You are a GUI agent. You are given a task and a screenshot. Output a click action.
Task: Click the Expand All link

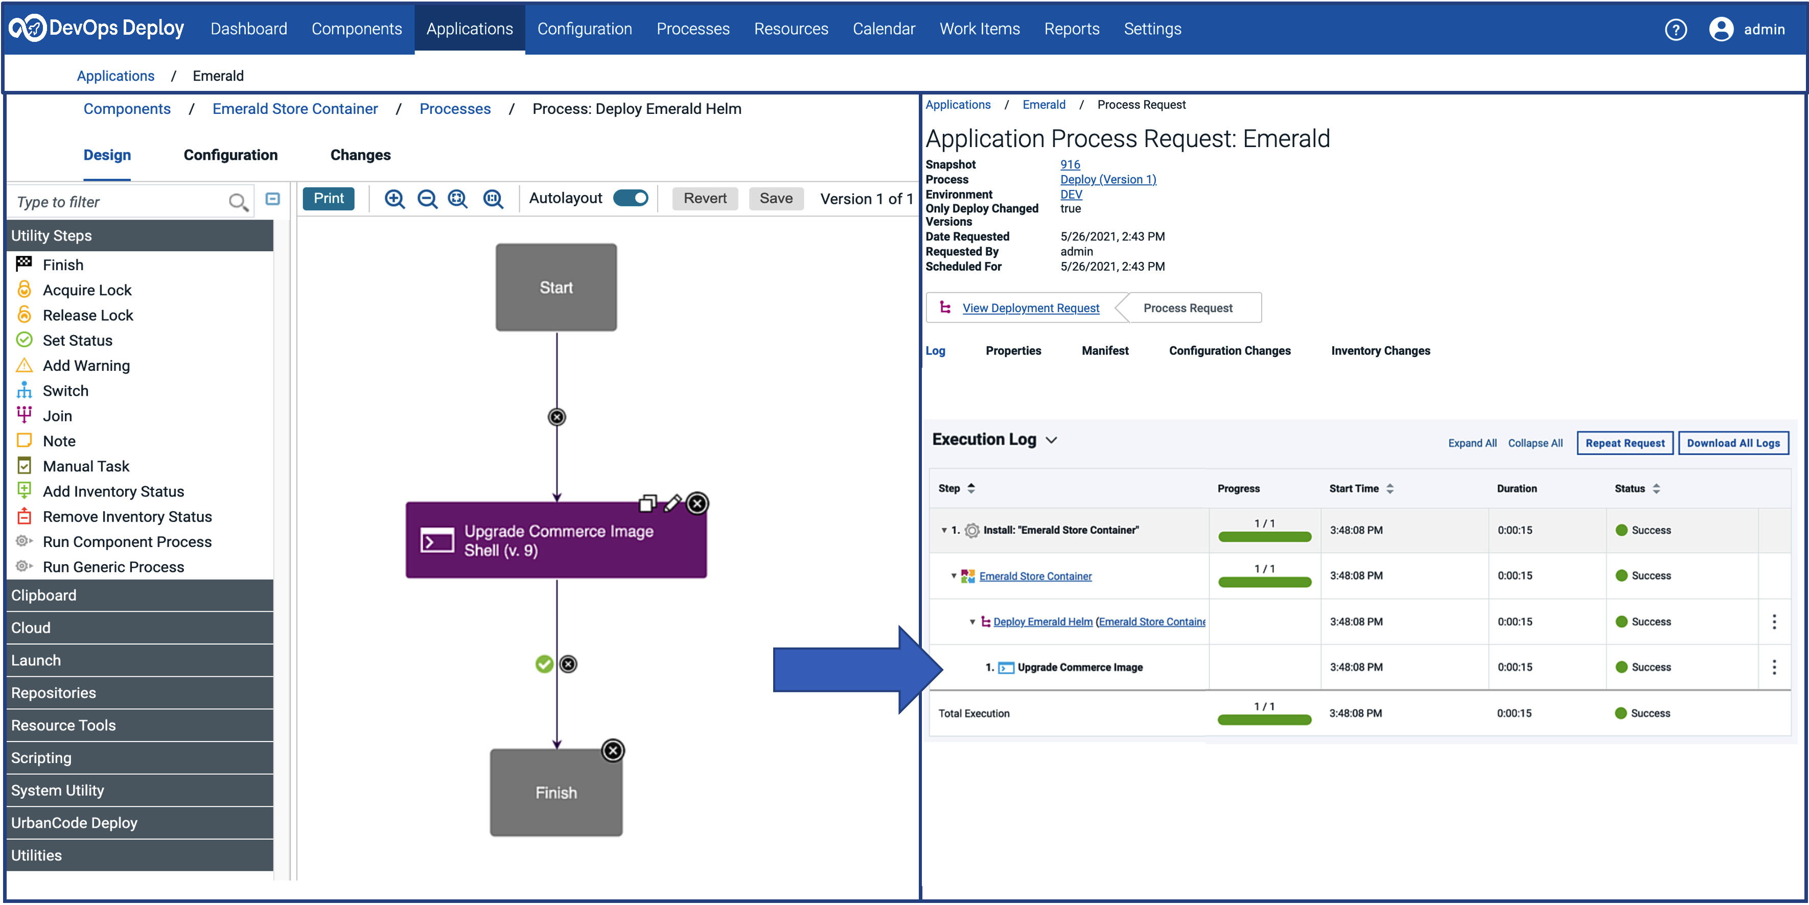click(1472, 443)
